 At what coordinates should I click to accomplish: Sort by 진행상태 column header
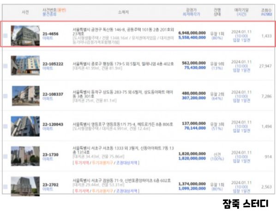(x=217, y=12)
